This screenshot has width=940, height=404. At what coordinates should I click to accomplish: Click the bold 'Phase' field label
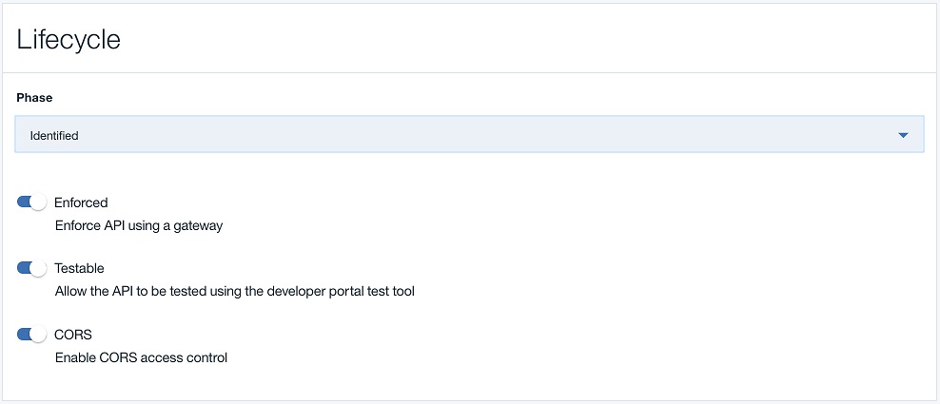point(34,98)
